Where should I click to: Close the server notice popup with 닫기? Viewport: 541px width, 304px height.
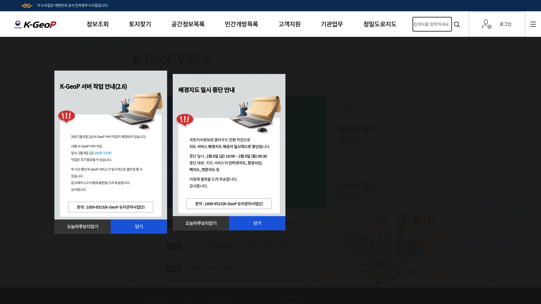(139, 226)
